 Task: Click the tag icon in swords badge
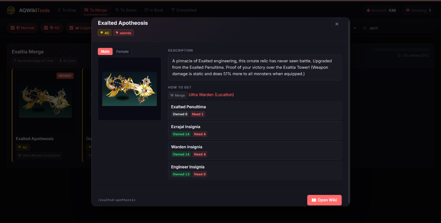pyautogui.click(x=117, y=33)
